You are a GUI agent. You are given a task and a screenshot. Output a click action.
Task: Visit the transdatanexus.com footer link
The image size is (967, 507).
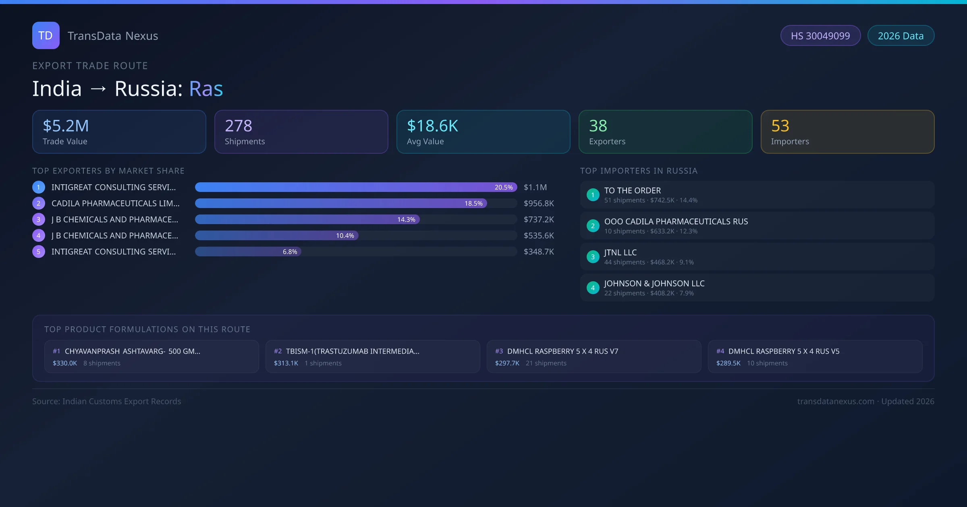pyautogui.click(x=836, y=401)
